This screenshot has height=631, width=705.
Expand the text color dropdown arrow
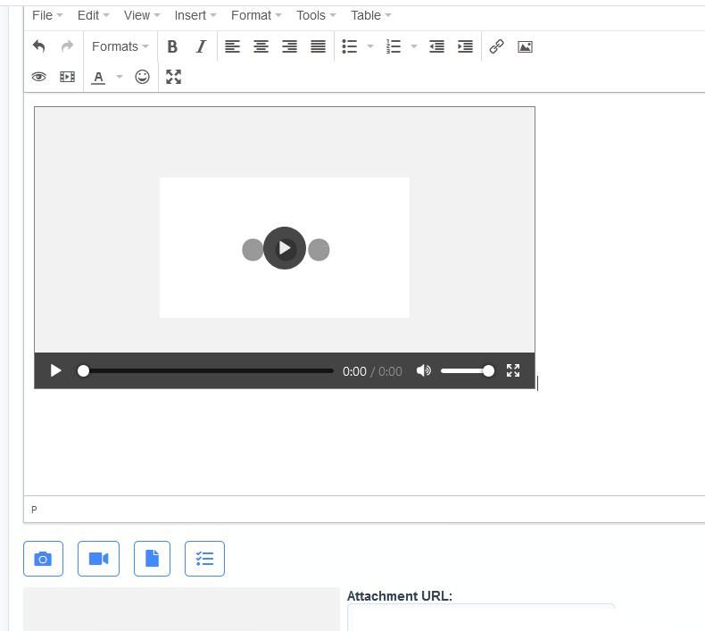pyautogui.click(x=120, y=77)
